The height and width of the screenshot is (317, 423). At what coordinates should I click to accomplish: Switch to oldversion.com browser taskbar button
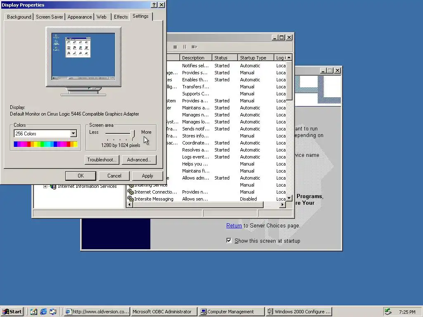[x=97, y=312]
